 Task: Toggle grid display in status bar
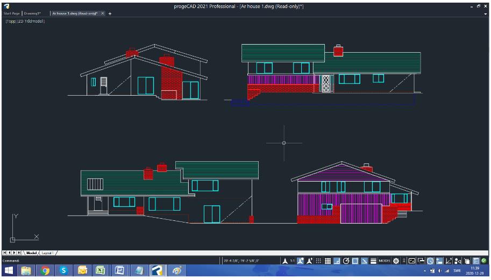click(328, 261)
